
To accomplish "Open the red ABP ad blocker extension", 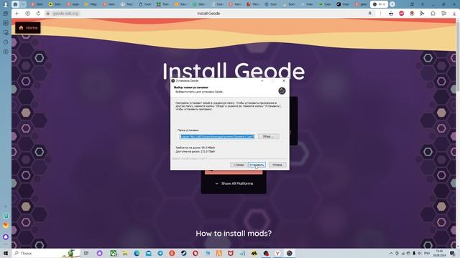I will (402, 14).
